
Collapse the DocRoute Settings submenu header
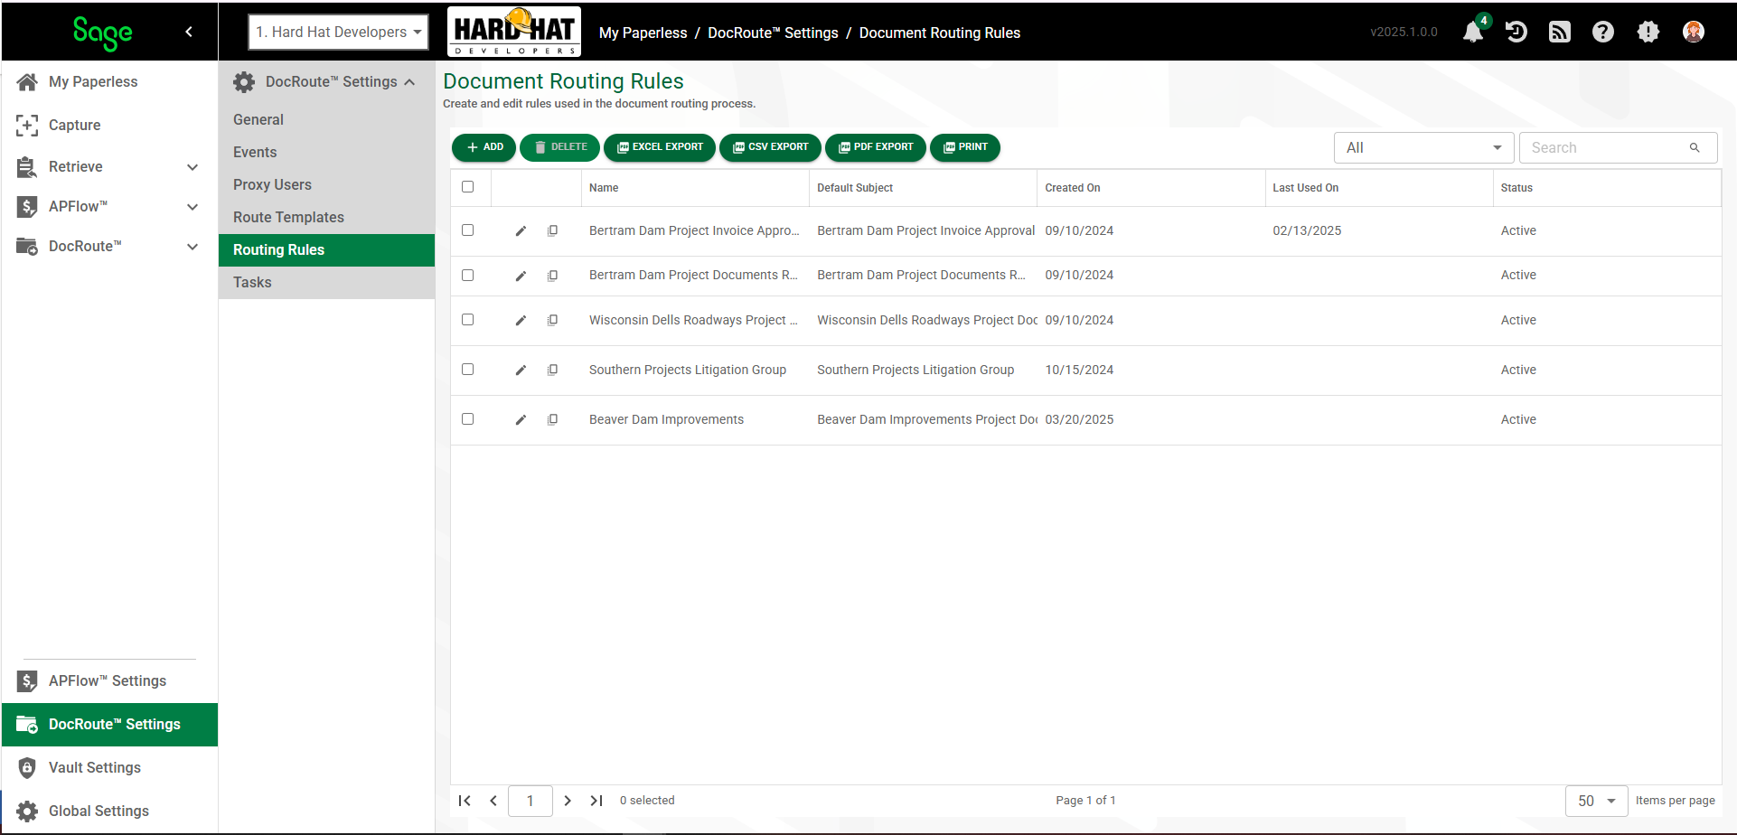coord(326,81)
